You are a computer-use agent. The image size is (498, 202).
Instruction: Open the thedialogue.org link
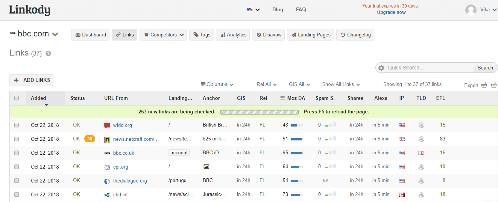coord(130,181)
